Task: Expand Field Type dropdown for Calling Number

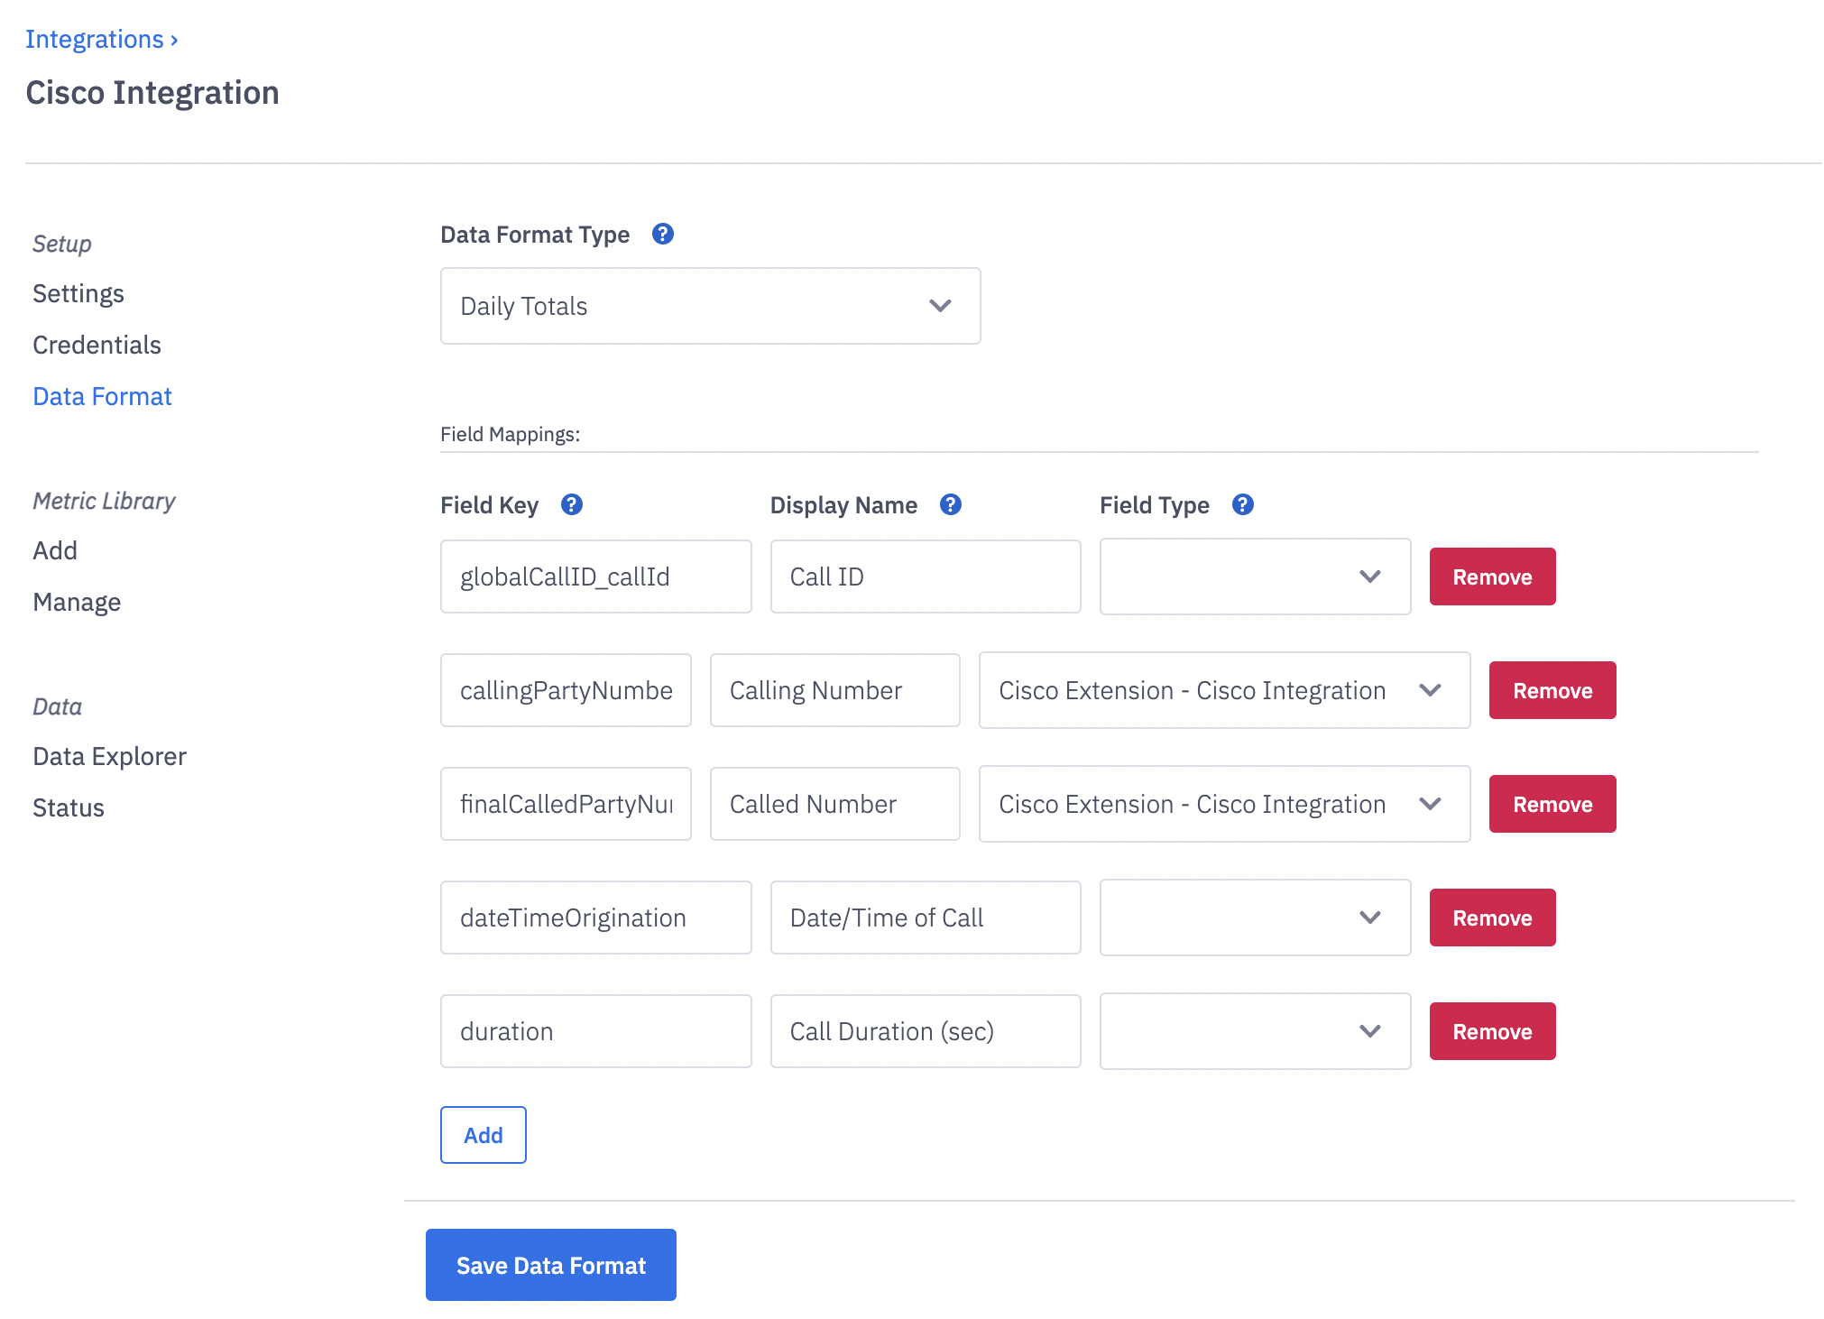Action: tap(1223, 690)
